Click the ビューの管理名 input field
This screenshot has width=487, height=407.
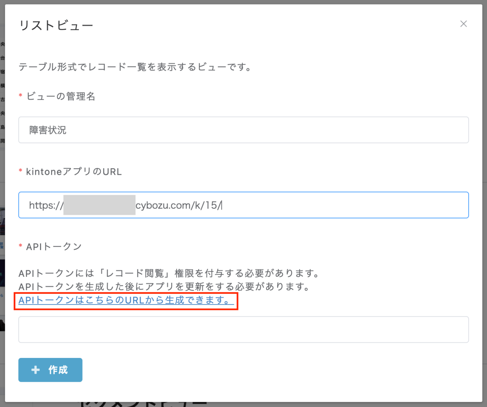pos(243,130)
